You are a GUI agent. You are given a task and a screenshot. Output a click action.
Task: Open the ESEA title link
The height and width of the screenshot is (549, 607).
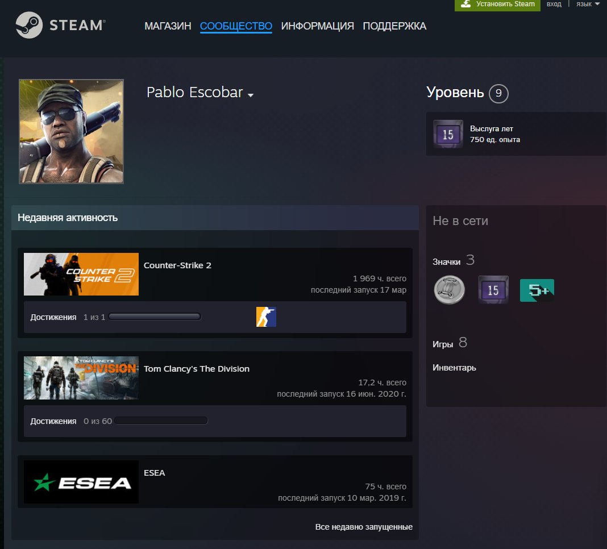coord(154,473)
